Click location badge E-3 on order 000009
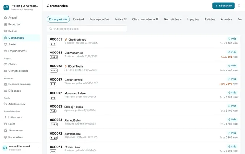The height and width of the screenshot is (154, 245). click(53, 44)
